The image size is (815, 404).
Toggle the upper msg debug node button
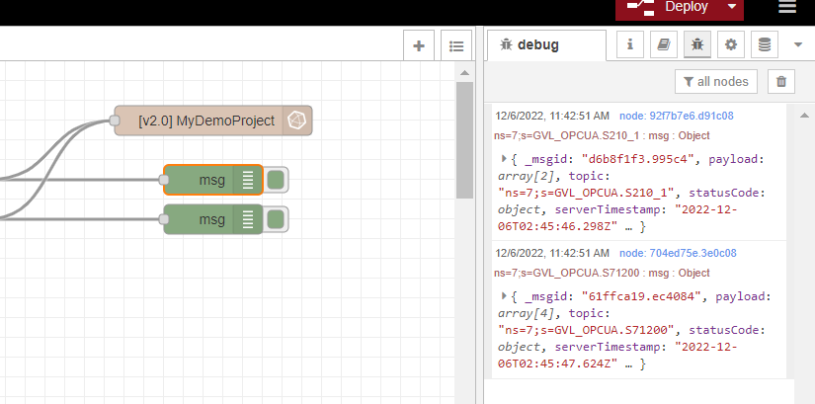[276, 180]
